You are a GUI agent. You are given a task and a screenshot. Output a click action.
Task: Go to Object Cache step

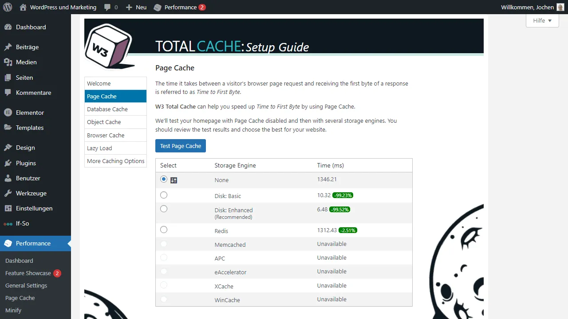pyautogui.click(x=115, y=122)
